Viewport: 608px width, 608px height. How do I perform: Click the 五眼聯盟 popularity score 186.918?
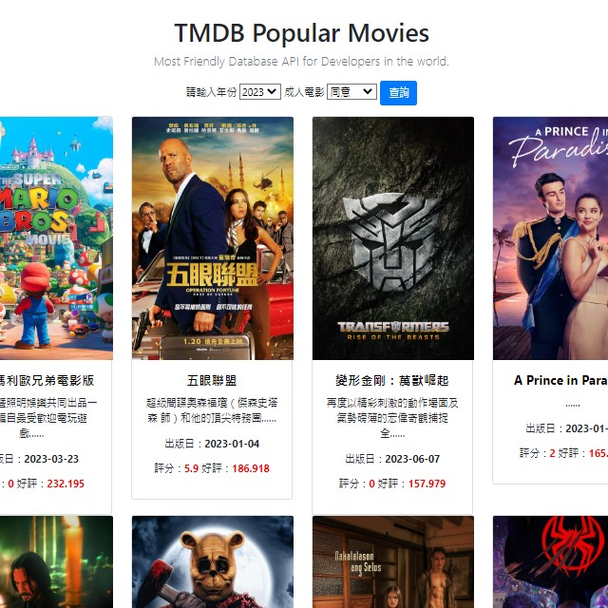tap(251, 468)
